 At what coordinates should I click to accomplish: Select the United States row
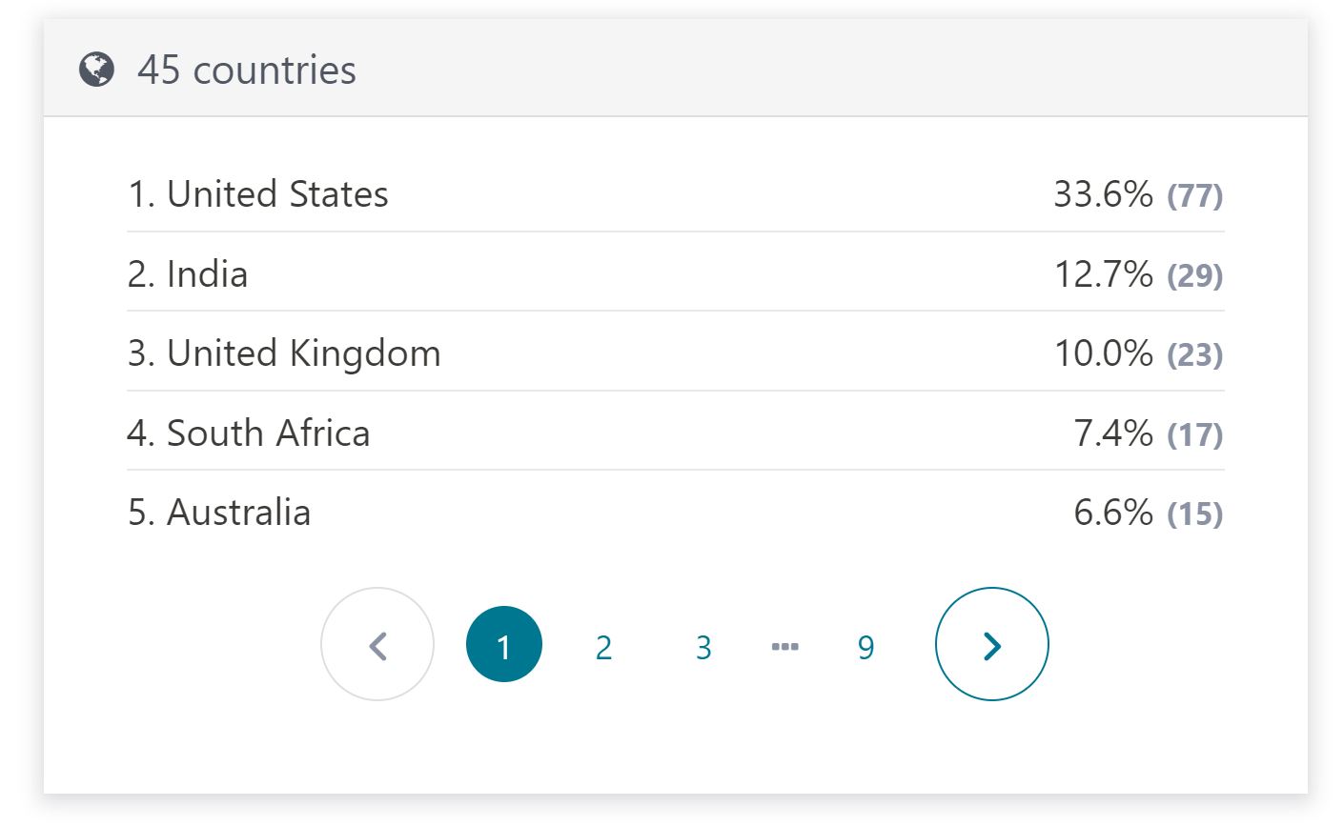tap(676, 194)
